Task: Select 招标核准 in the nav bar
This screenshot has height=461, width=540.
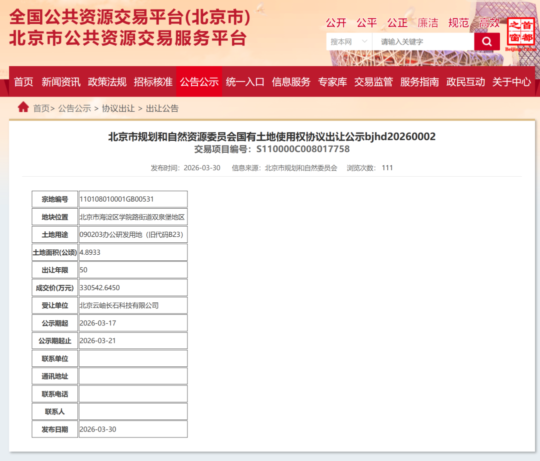Action: coord(153,82)
